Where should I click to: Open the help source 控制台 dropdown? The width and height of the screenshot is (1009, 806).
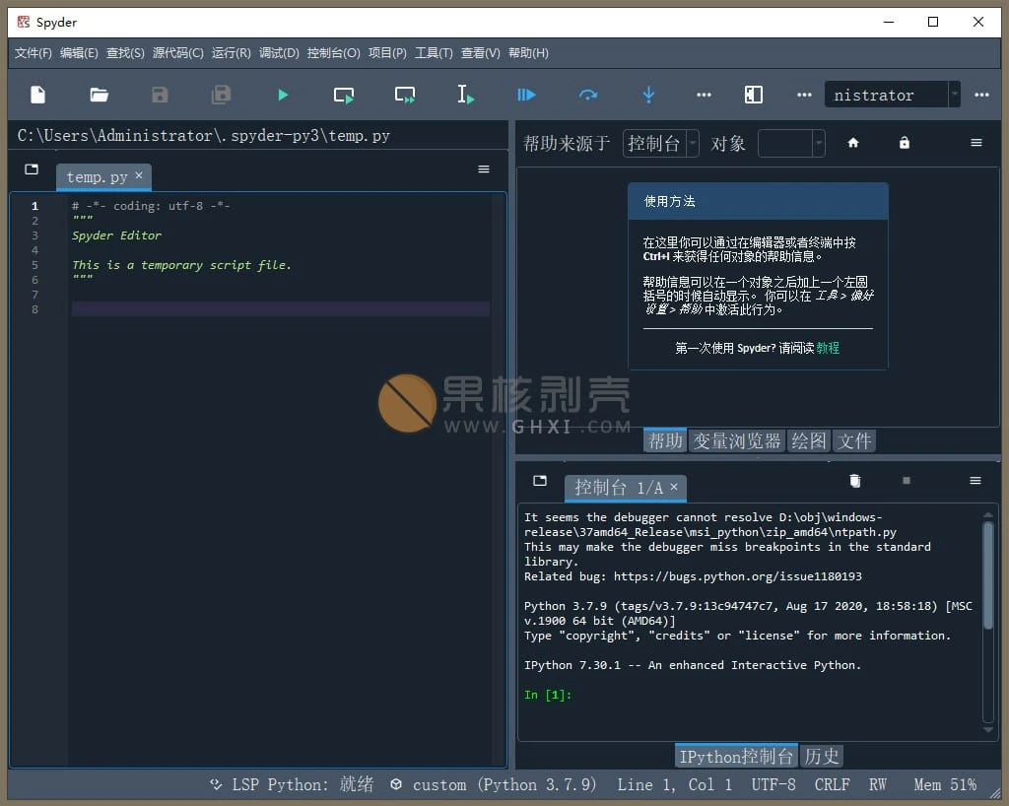660,143
